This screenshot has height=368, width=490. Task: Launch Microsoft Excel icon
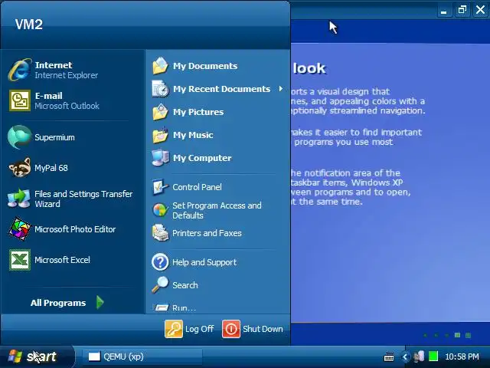coord(20,260)
